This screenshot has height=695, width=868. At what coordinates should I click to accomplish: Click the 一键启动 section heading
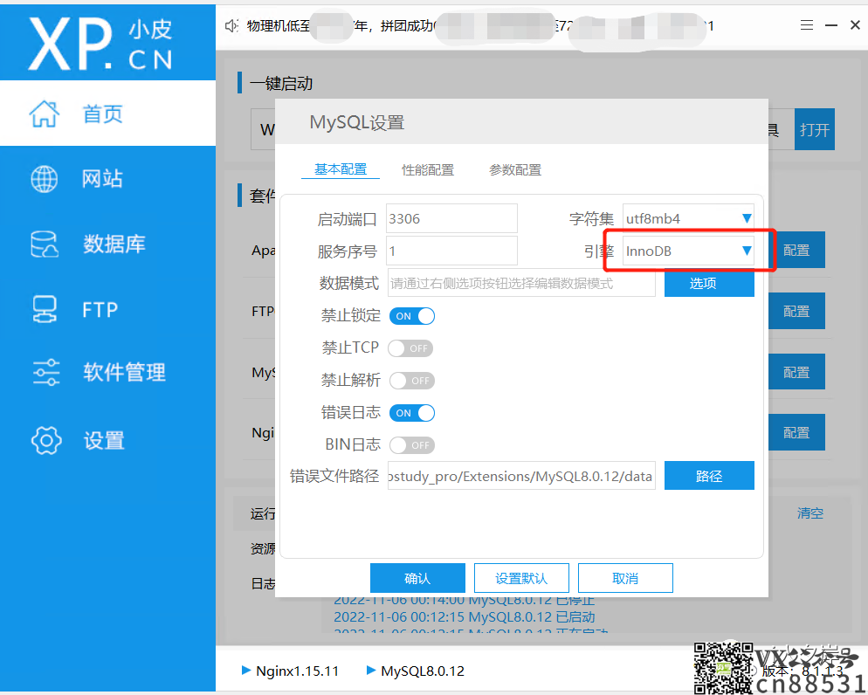coord(281,84)
